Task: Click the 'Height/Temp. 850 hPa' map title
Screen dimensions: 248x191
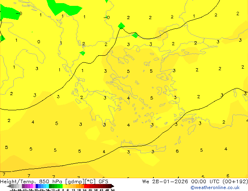Action: point(31,182)
